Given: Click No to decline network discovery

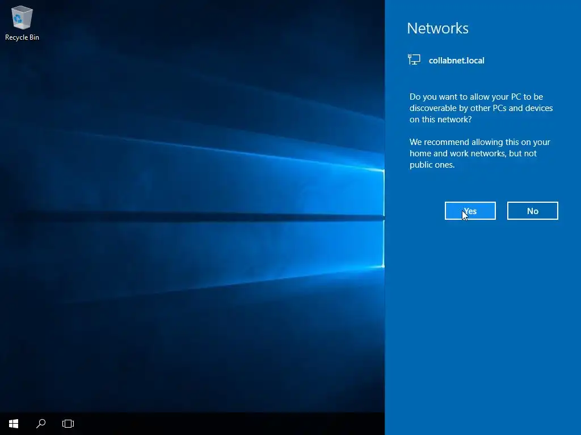Looking at the screenshot, I should 532,211.
